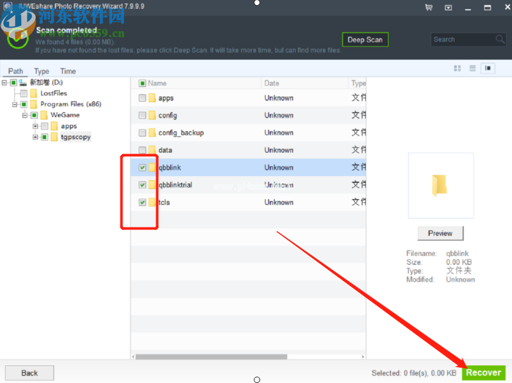Collapse the Program Files (x86) node
This screenshot has height=383, width=512.
tap(15, 105)
